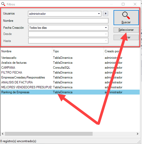
Task: Click the horizontal scrollbar right arrow
Action: tap(138, 134)
